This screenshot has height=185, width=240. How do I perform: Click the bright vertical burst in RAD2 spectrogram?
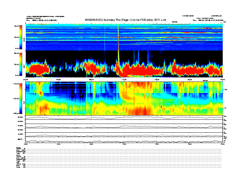(118, 36)
